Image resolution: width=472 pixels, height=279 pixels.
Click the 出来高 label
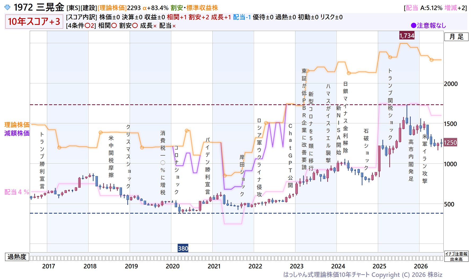coord(456,259)
